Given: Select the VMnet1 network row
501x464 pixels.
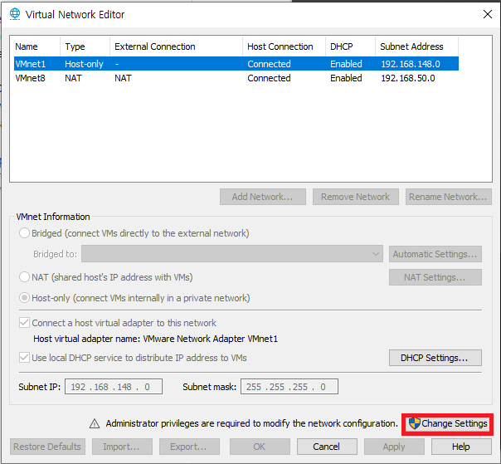Looking at the screenshot, I should [236, 64].
